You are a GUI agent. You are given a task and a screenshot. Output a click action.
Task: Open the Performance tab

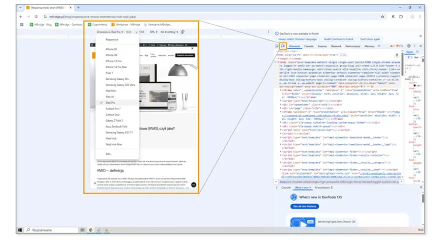pos(352,46)
